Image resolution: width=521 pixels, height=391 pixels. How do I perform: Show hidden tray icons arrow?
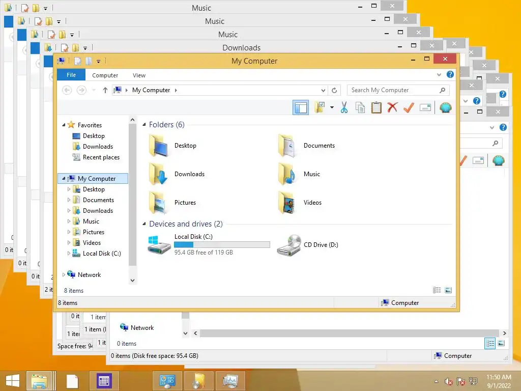click(x=436, y=381)
